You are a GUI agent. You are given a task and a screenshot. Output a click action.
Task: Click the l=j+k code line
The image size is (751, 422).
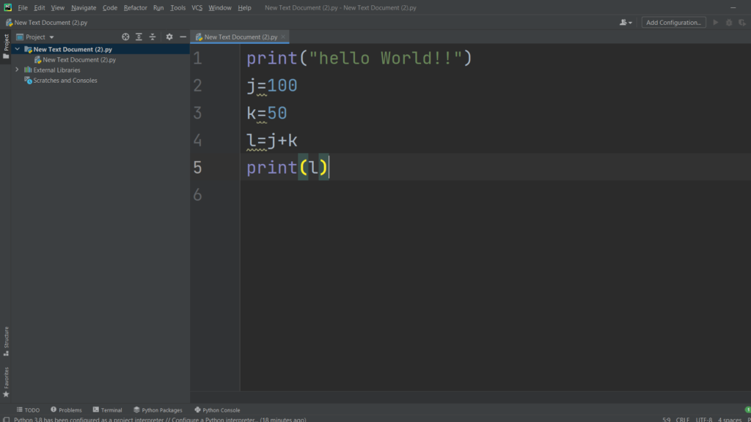(271, 140)
